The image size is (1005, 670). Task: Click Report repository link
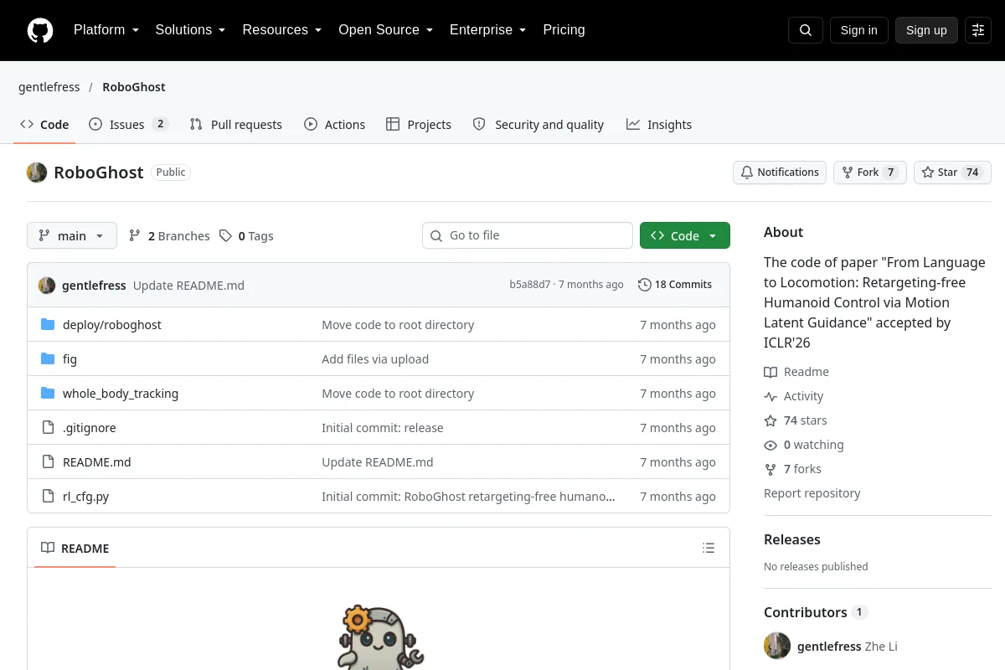coord(812,493)
